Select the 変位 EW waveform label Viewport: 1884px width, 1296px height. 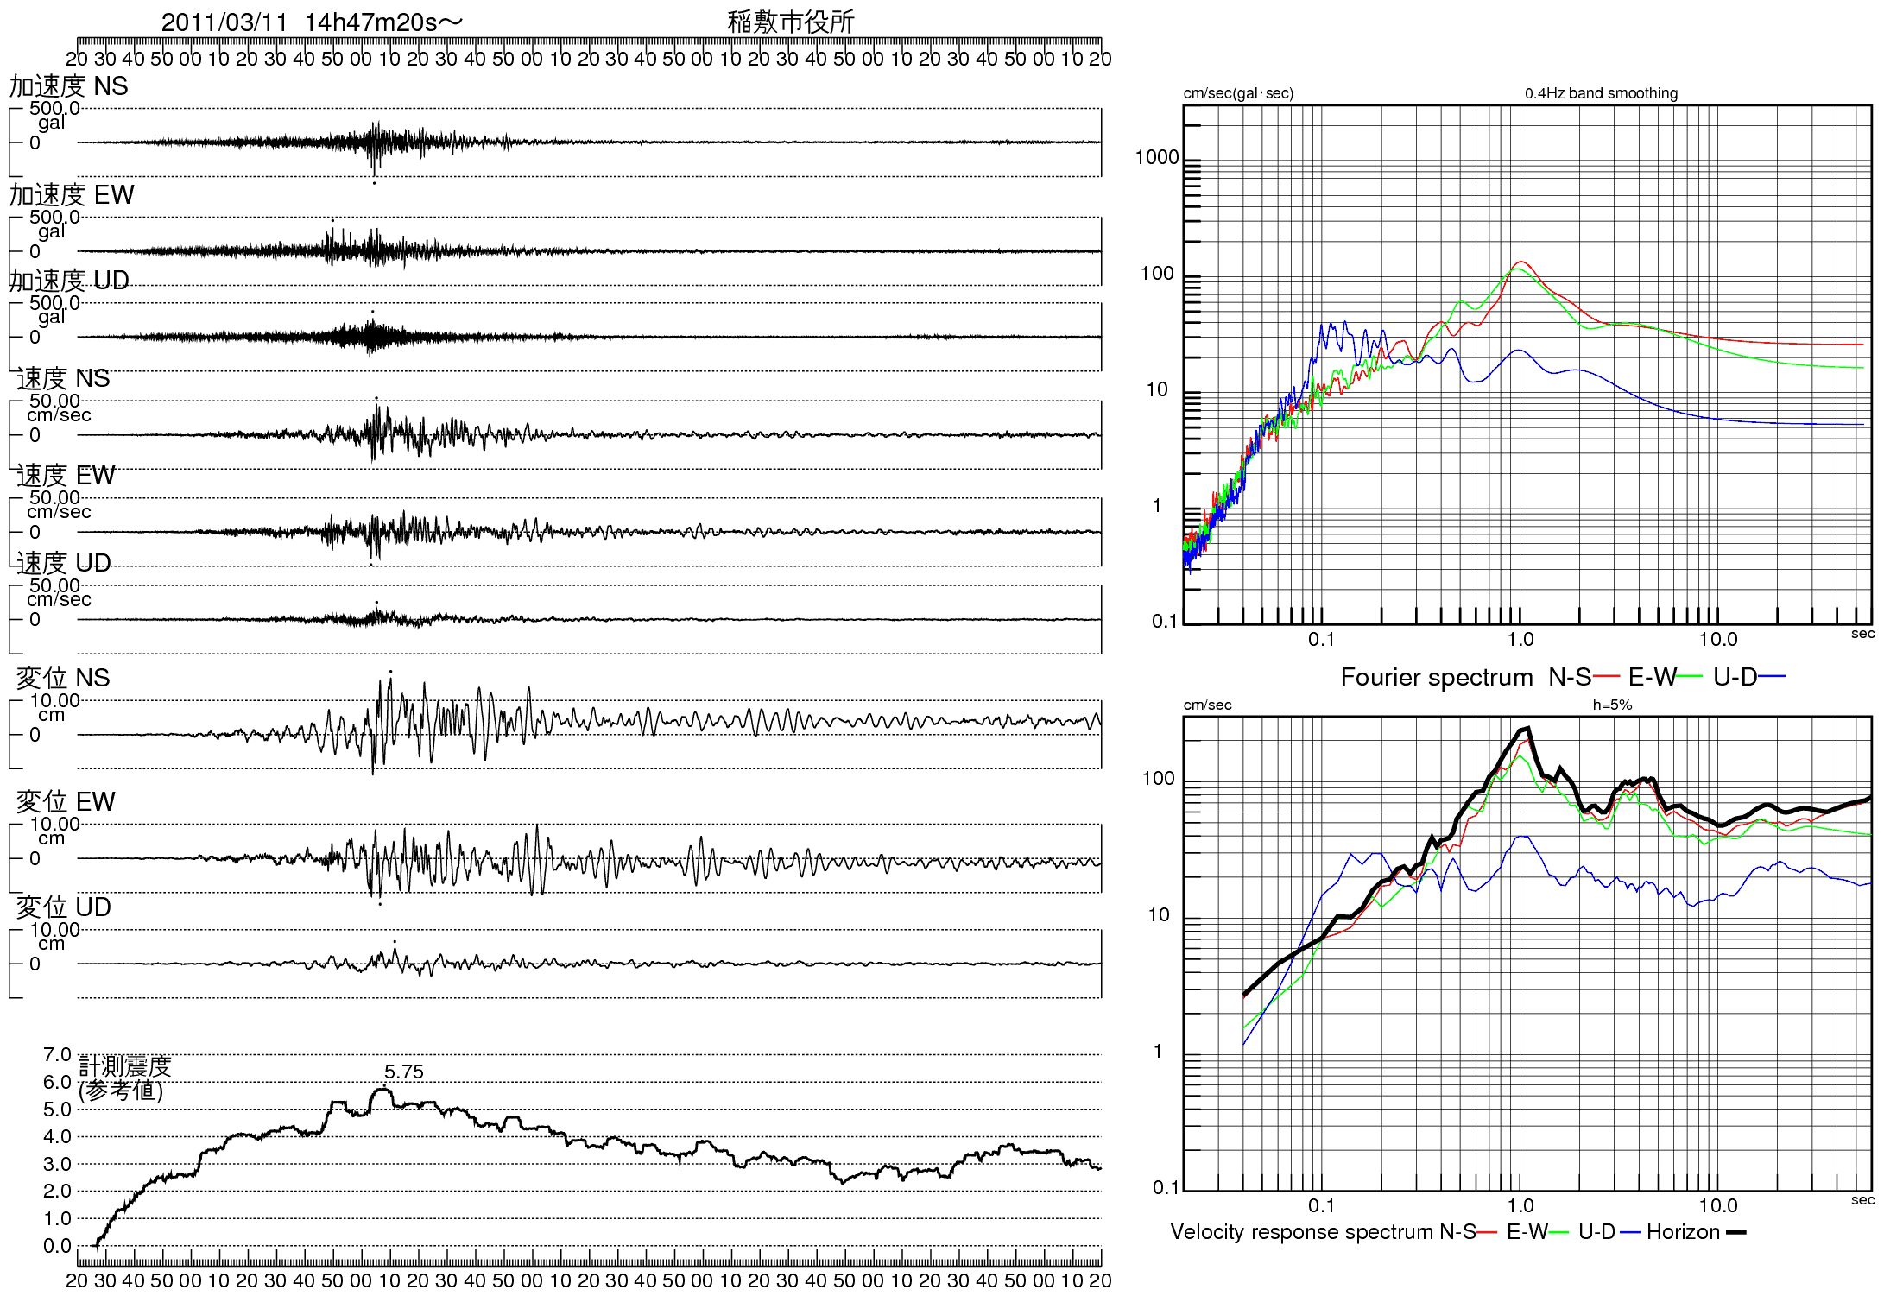(66, 801)
